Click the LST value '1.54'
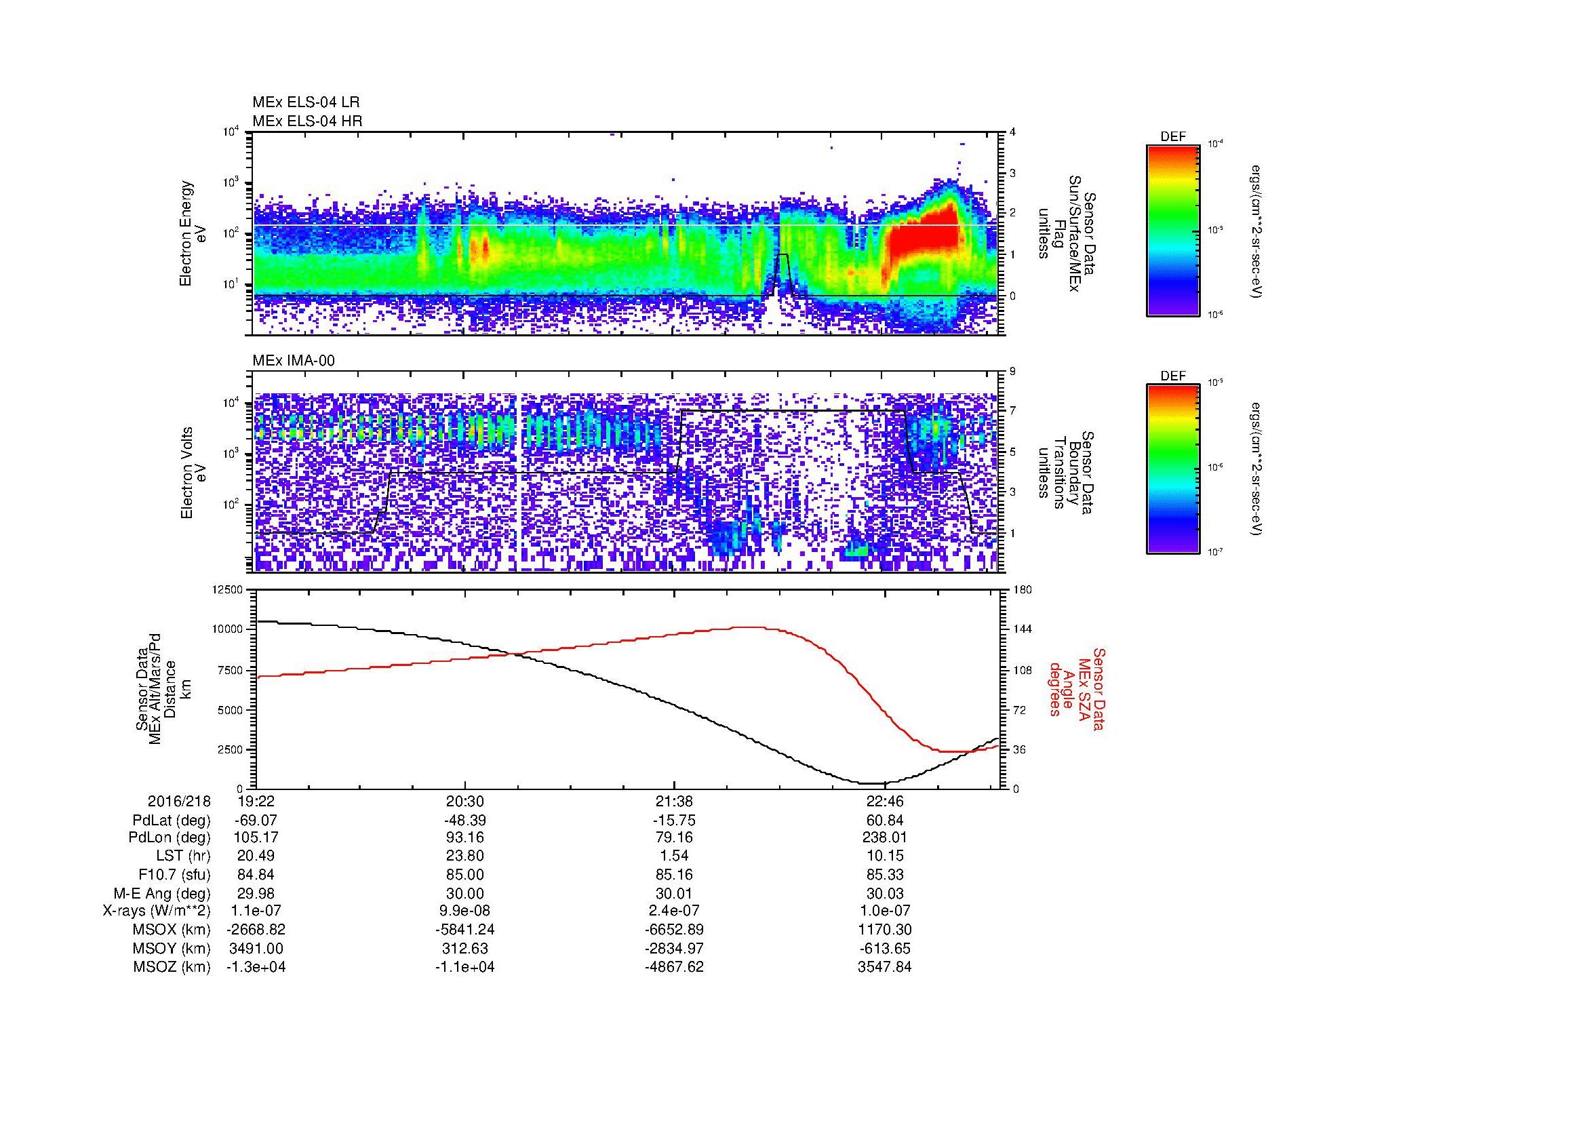The width and height of the screenshot is (1586, 1121). 674,856
